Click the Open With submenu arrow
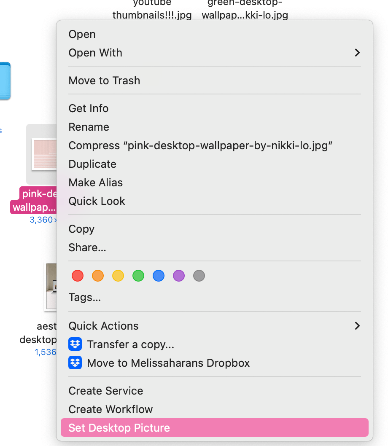Viewport: 388px width, 446px height. [357, 53]
